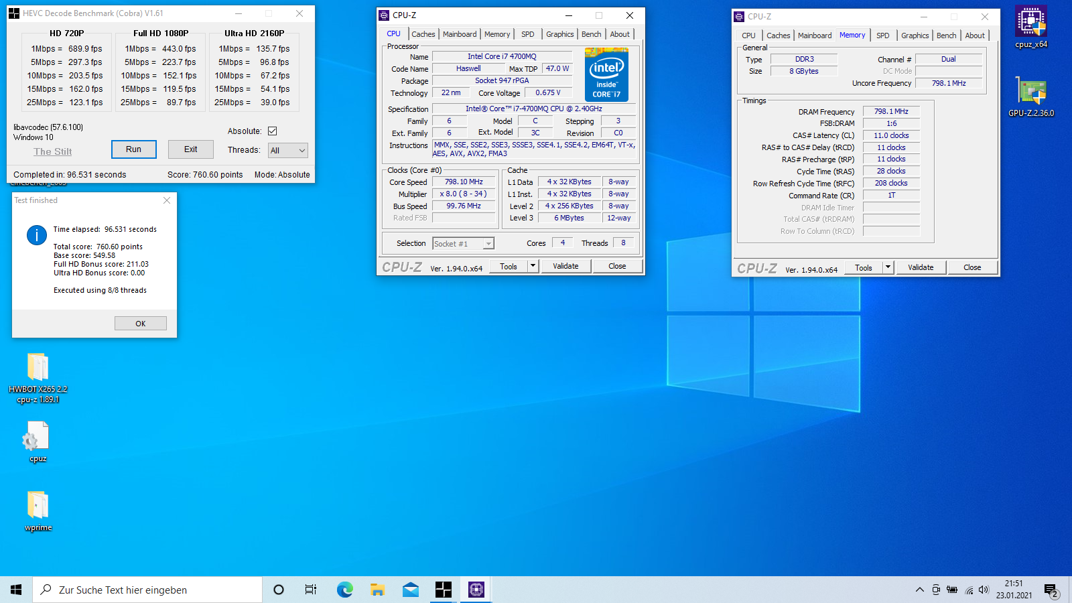Click the Max TDP 47.0 W value
The width and height of the screenshot is (1072, 603).
(x=557, y=69)
